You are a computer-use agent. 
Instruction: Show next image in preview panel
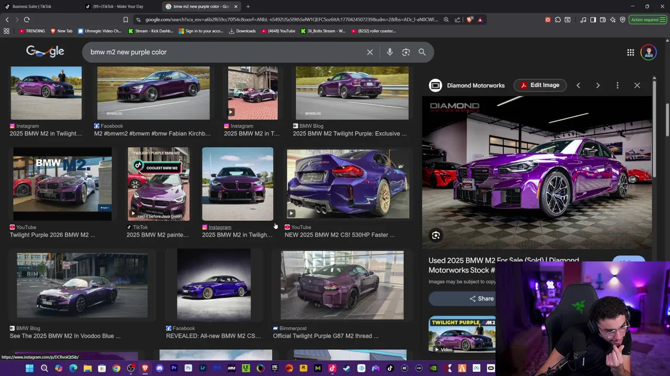pyautogui.click(x=598, y=85)
